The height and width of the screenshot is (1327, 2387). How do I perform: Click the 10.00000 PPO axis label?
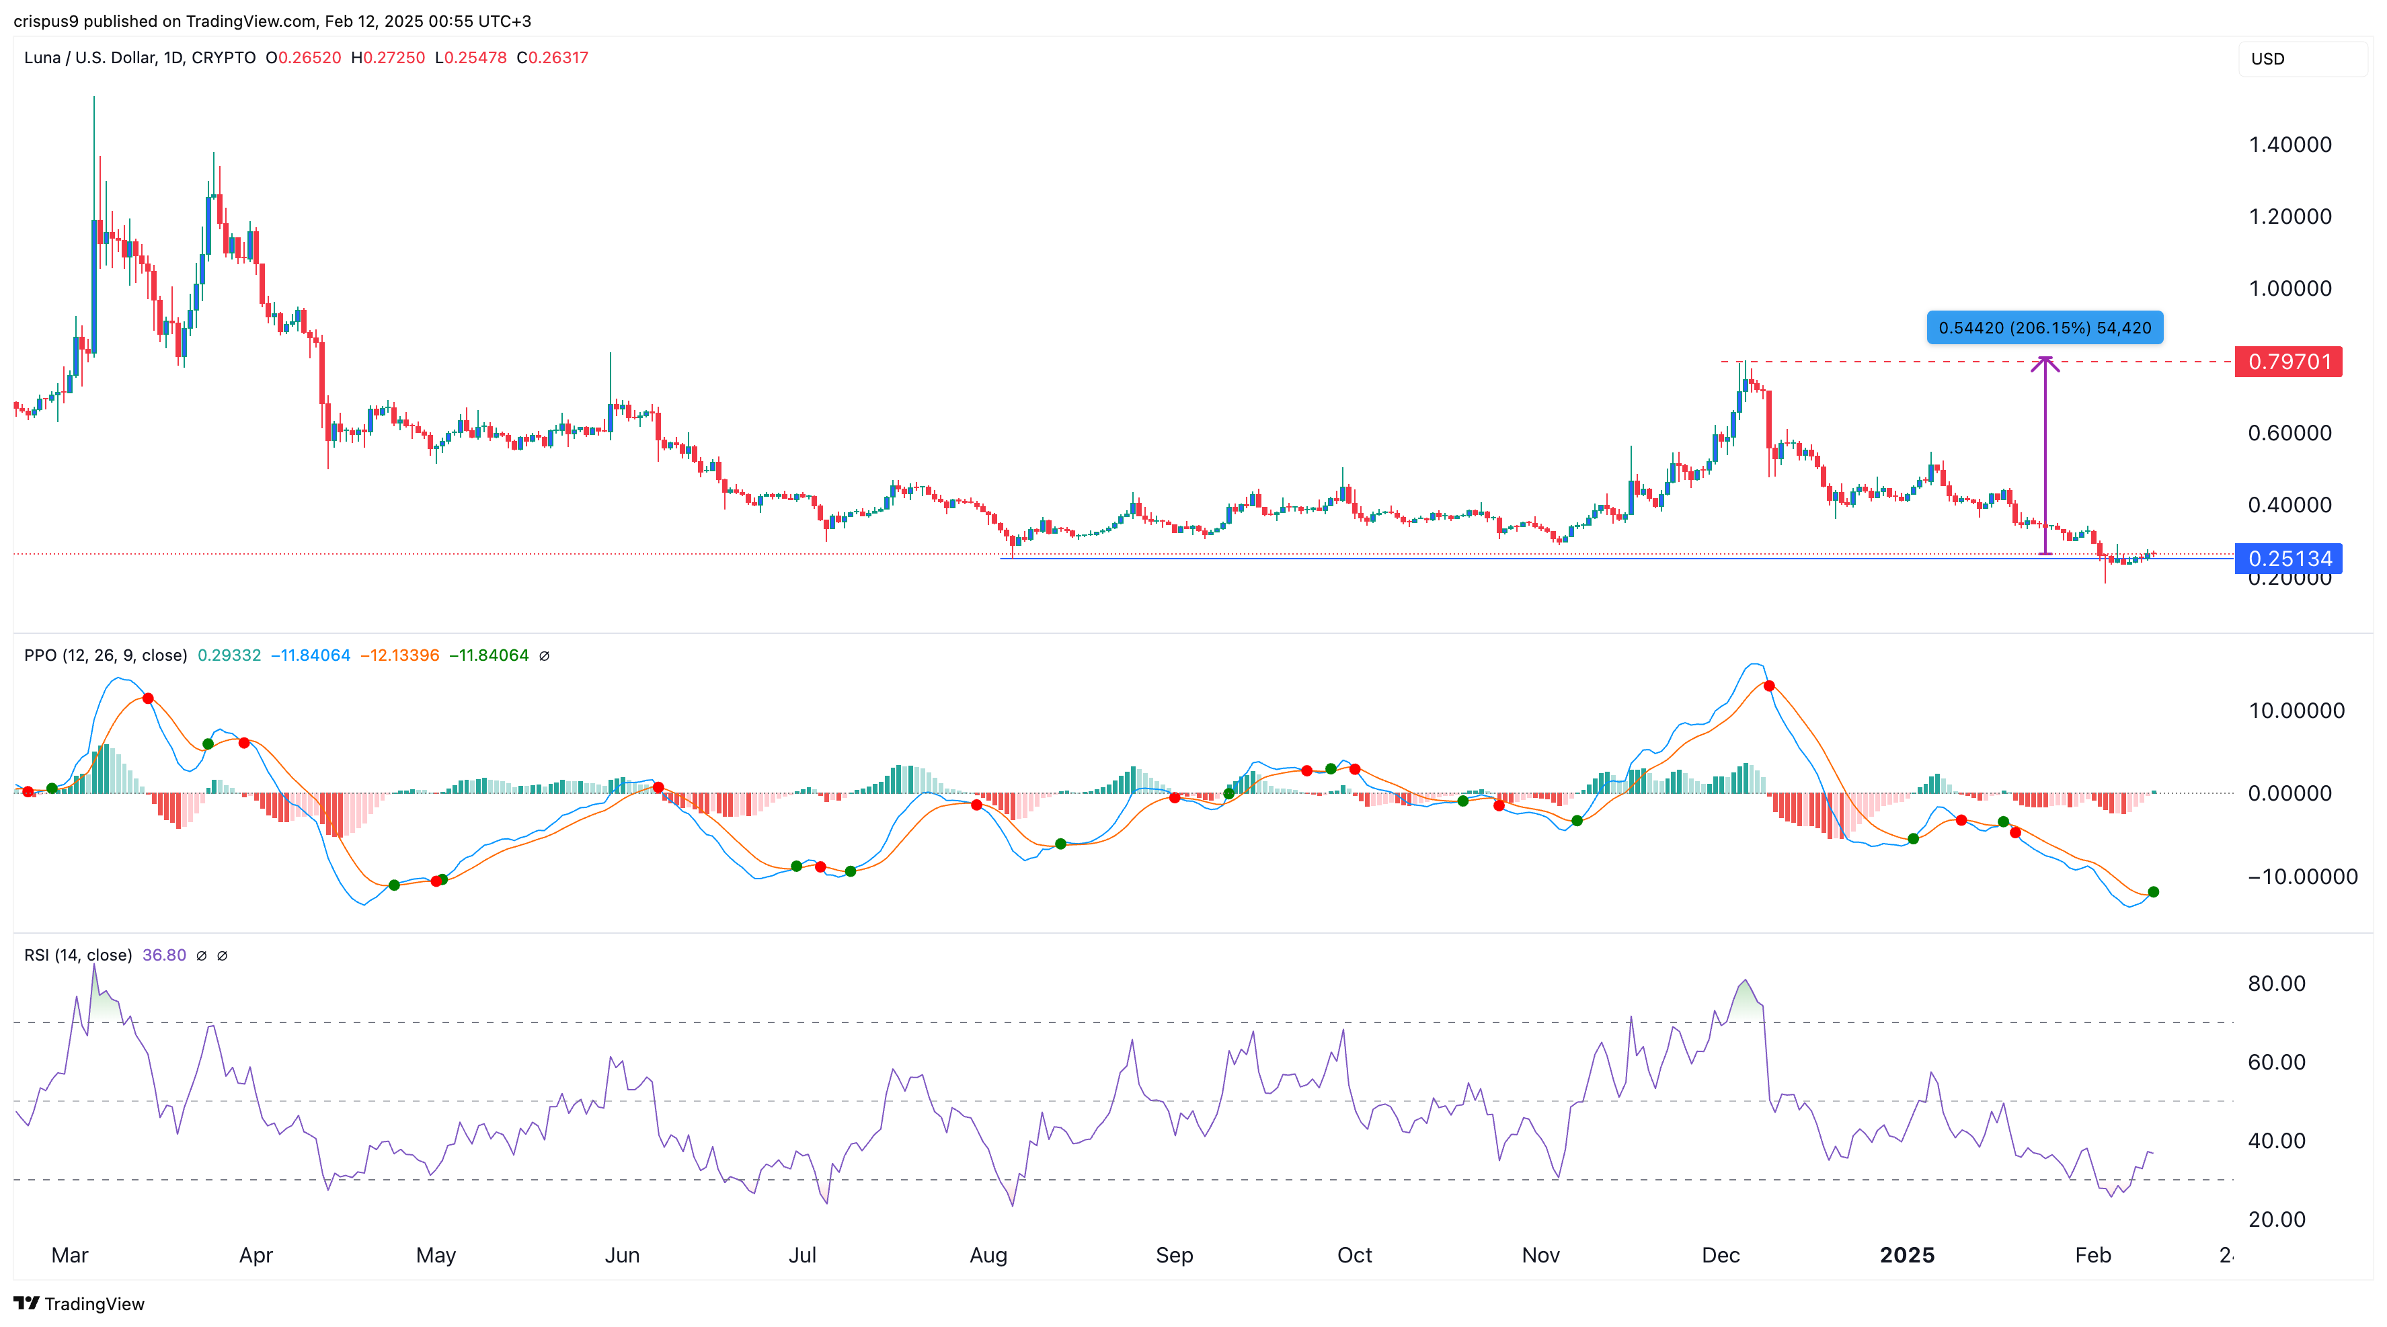point(2296,711)
